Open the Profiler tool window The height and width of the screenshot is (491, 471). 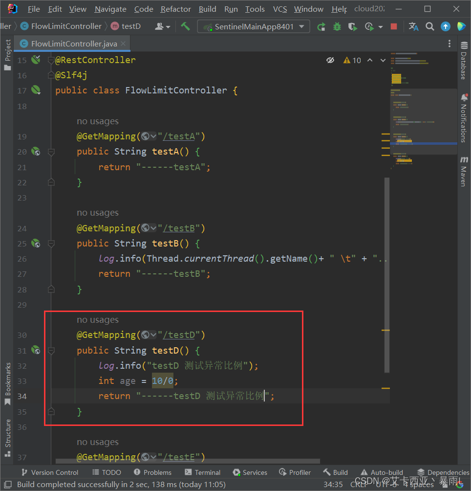click(x=295, y=472)
